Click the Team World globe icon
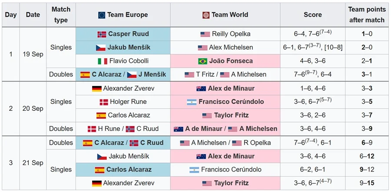391x192 pixels. tap(206, 15)
